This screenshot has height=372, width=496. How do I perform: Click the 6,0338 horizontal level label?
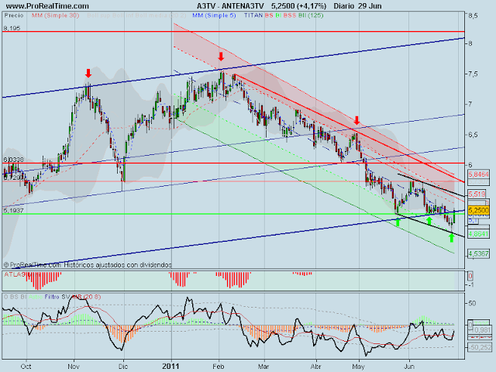pyautogui.click(x=14, y=160)
